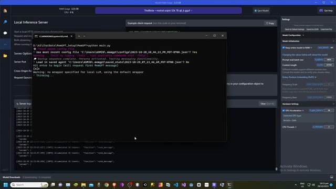Viewport: 336px width, 189px height.
Task: Click Export to JSON in Settings
Action: [x=312, y=29]
